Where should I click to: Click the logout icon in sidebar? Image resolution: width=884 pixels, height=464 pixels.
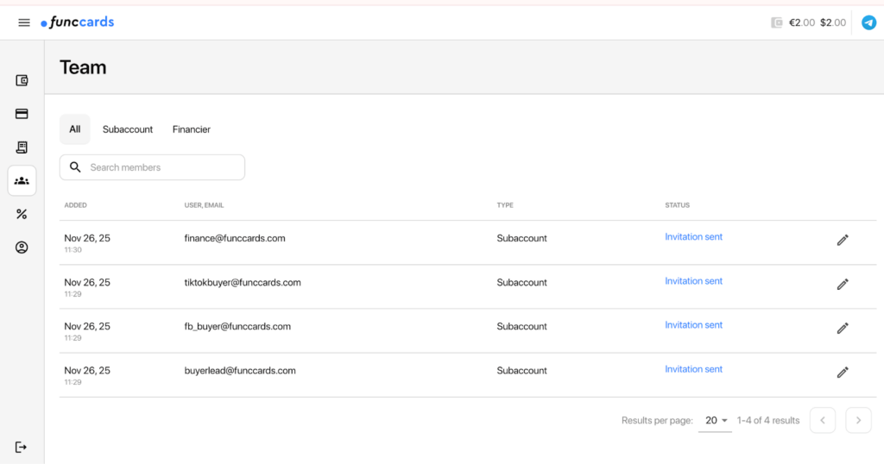click(x=21, y=447)
